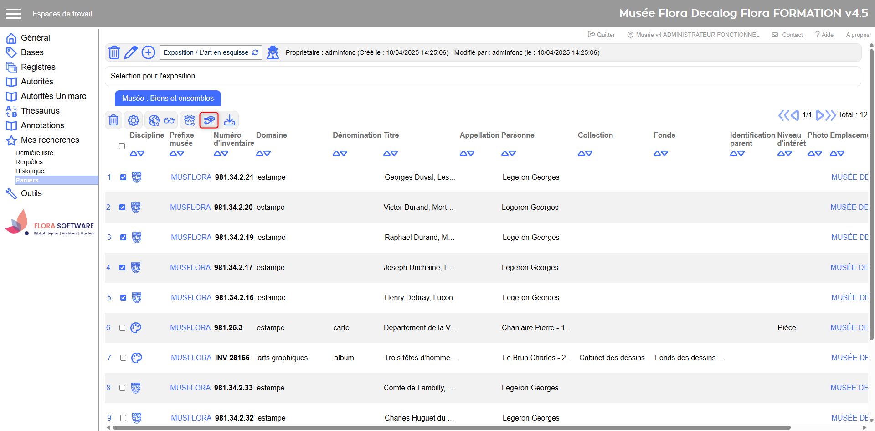Click the globe icon in list toolbar
The height and width of the screenshot is (431, 875).
tap(154, 120)
